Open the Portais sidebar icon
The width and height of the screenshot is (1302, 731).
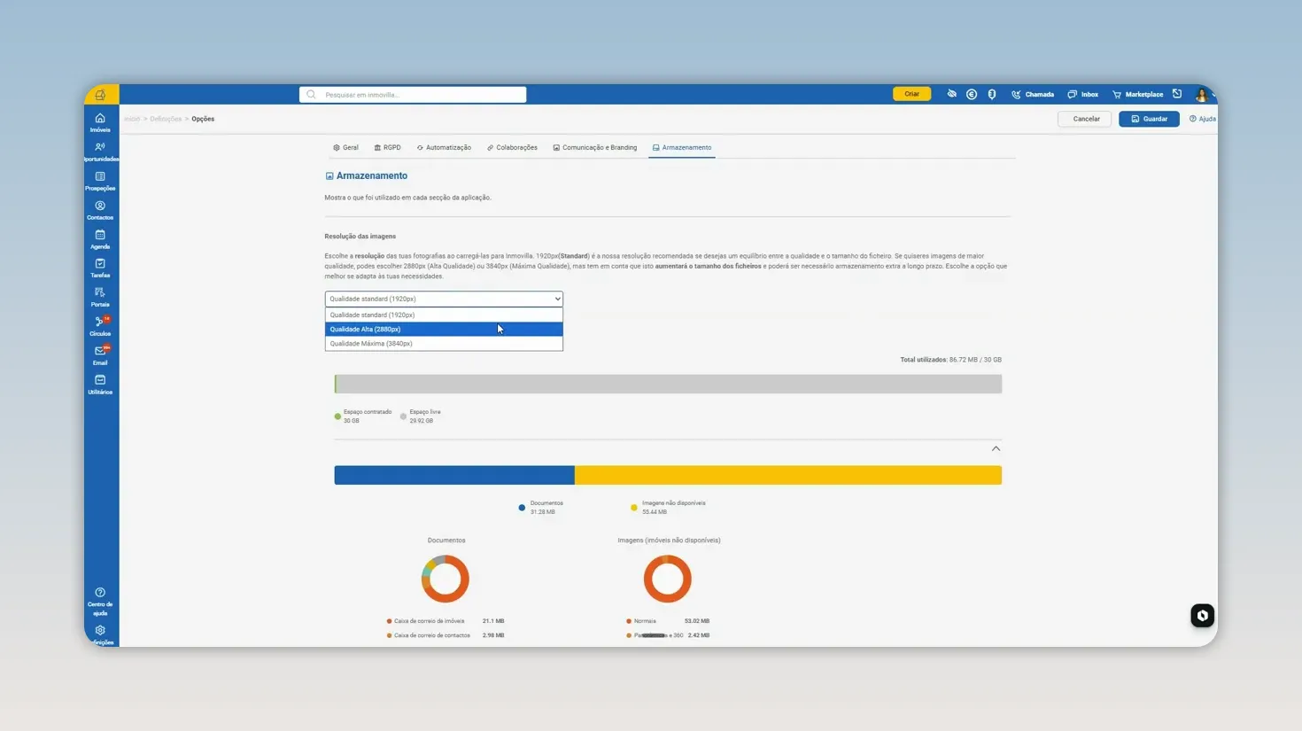[x=100, y=297]
